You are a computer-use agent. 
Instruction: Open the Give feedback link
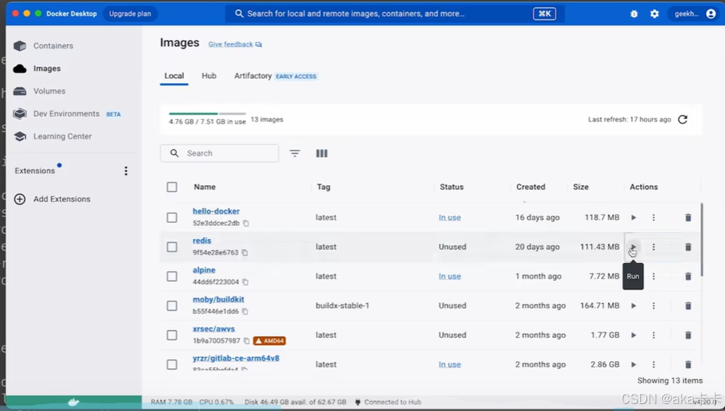[x=235, y=44]
